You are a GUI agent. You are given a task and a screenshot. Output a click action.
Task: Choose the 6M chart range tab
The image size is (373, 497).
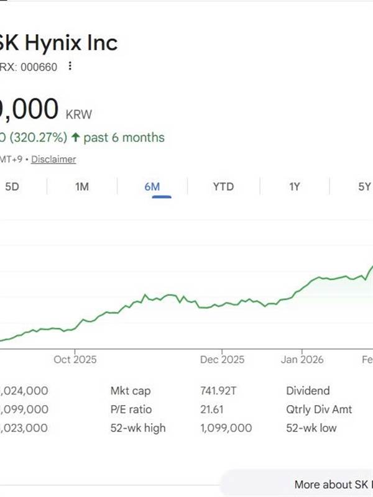pyautogui.click(x=152, y=186)
